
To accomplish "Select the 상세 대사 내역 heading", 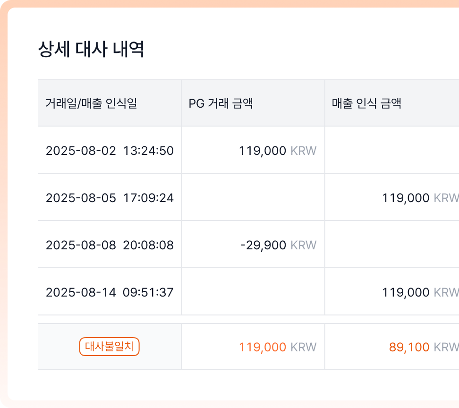I will click(x=91, y=49).
